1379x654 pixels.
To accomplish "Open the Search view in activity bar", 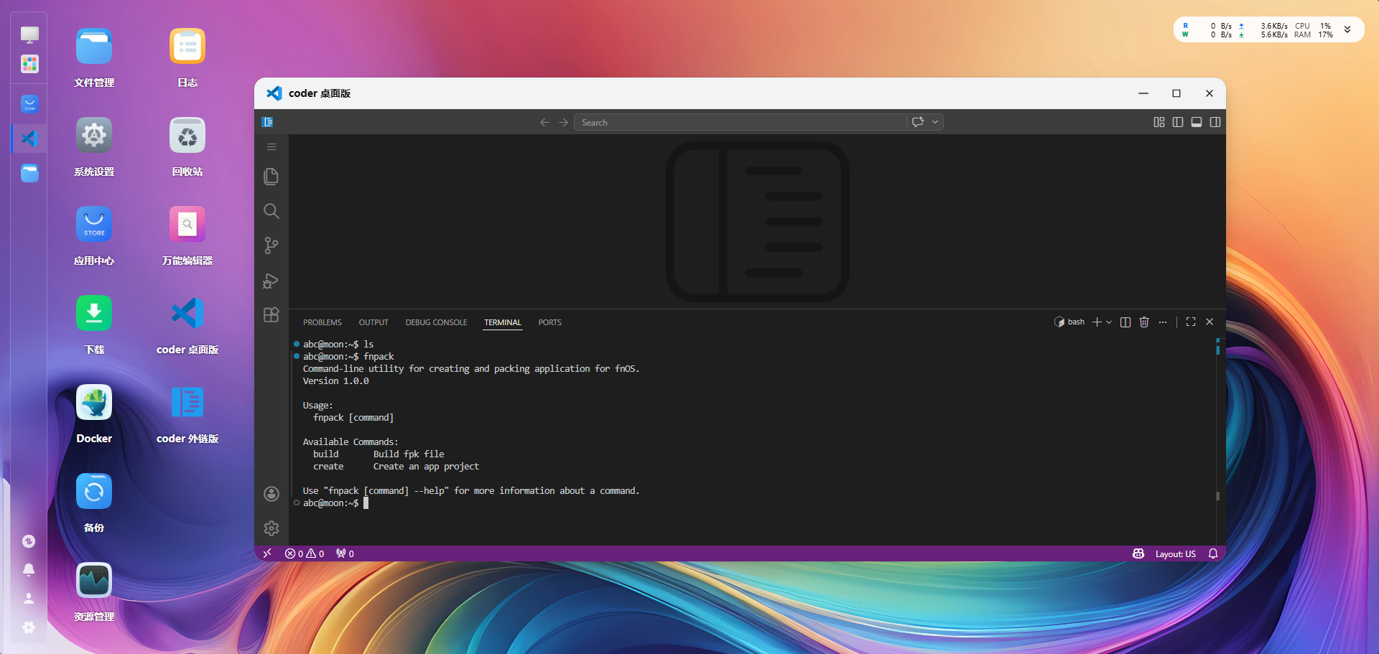I will tap(271, 211).
